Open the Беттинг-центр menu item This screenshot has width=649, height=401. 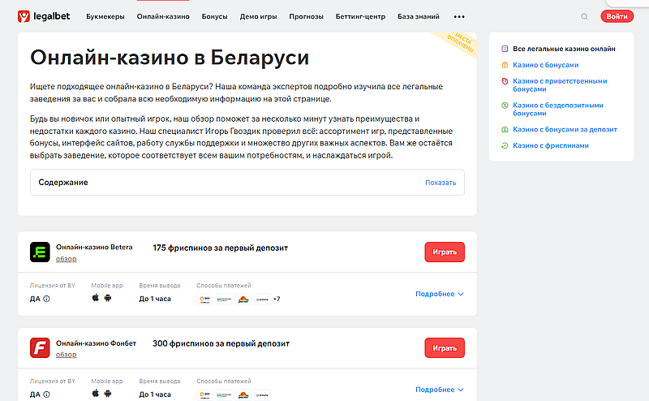pos(360,16)
